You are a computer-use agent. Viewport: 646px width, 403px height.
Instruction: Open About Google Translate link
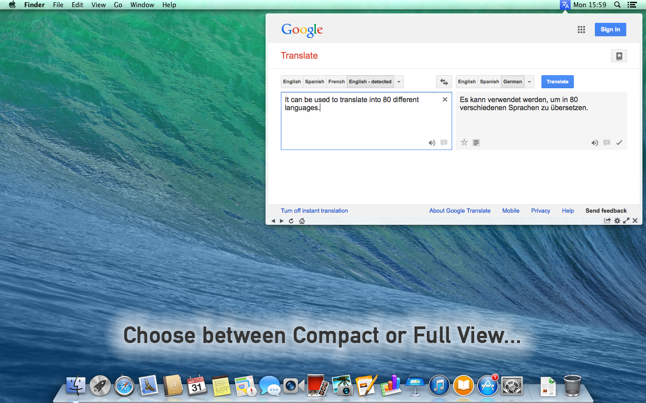tap(460, 210)
